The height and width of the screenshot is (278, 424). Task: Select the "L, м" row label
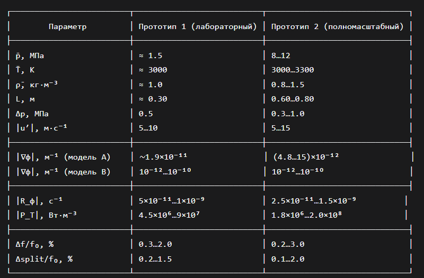coord(26,99)
